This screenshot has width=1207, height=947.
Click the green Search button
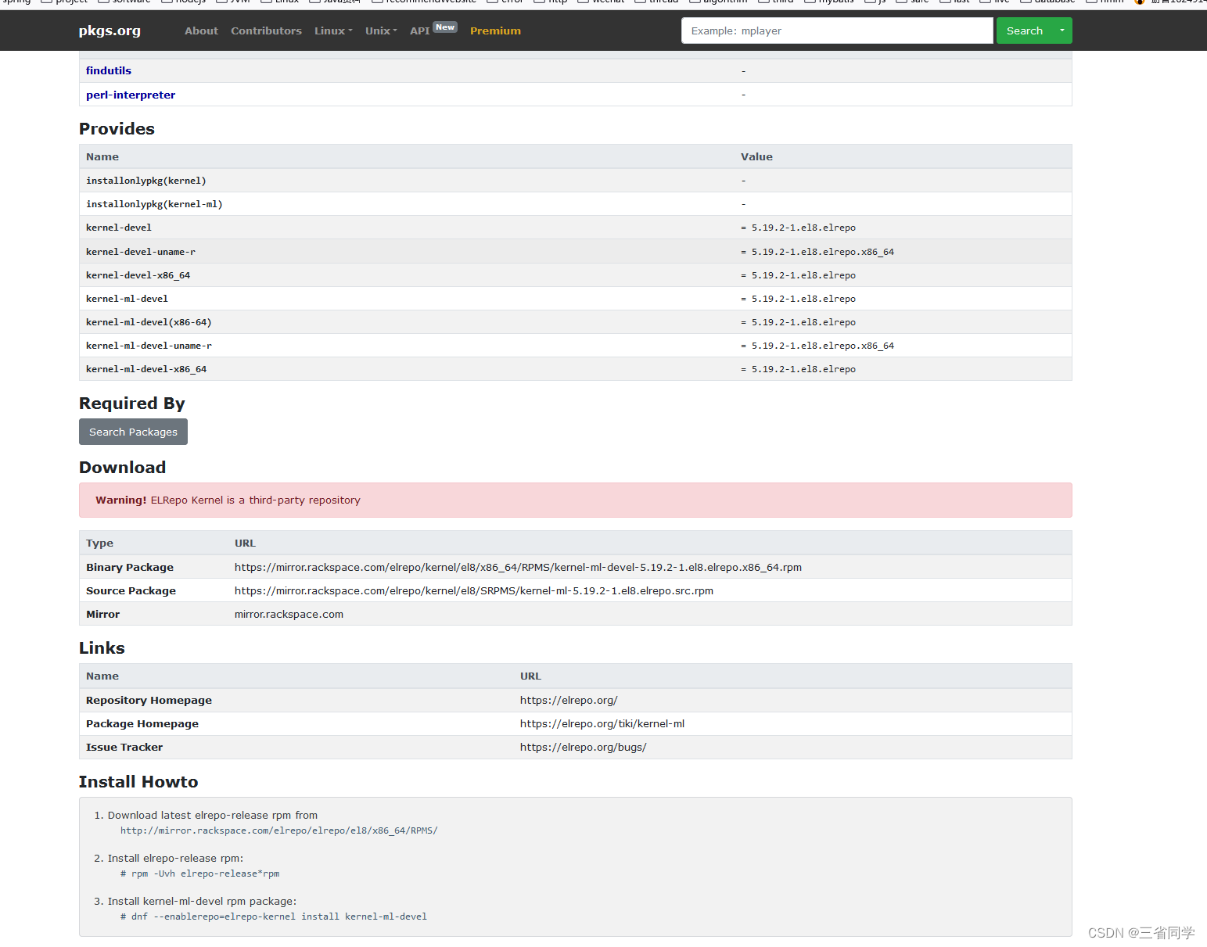pyautogui.click(x=1024, y=30)
